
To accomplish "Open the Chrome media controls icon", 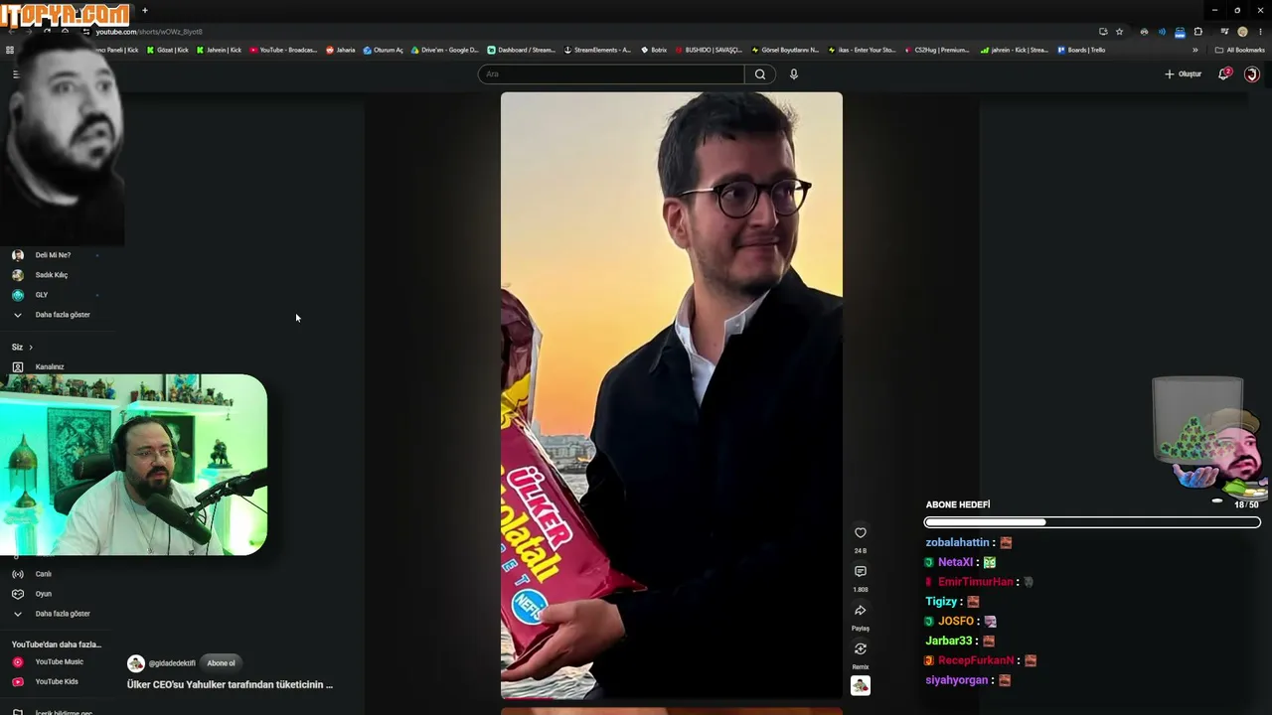I will pyautogui.click(x=1224, y=32).
